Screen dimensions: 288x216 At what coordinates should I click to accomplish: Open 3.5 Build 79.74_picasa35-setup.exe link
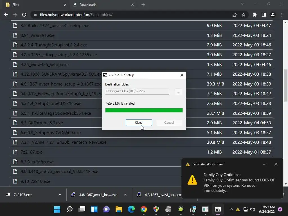click(55, 25)
